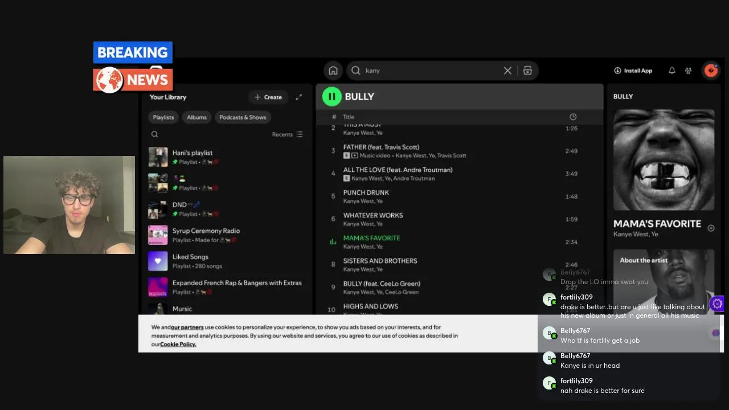The width and height of the screenshot is (729, 410).
Task: Click the search magnifier icon in search bar
Action: click(x=356, y=71)
